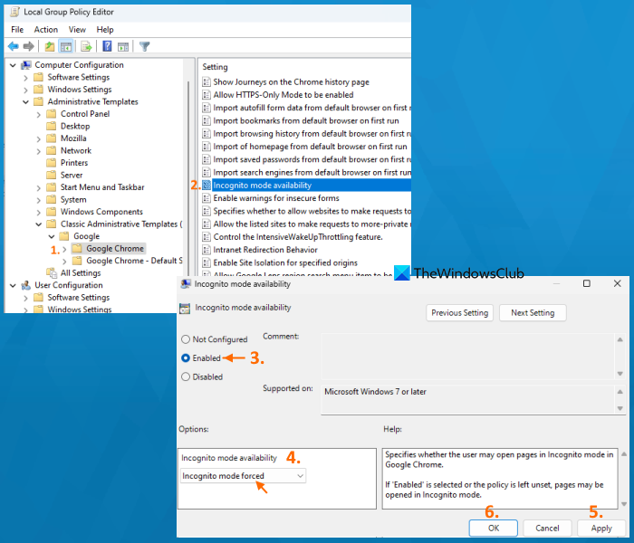Collapse the User Configuration tree node
Screen dimensions: 634x543
(13, 285)
